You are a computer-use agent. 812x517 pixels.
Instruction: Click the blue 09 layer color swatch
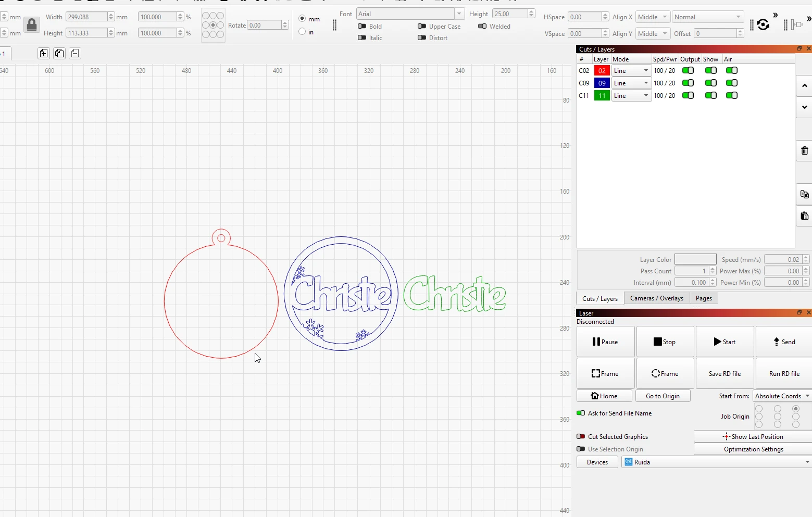[602, 83]
